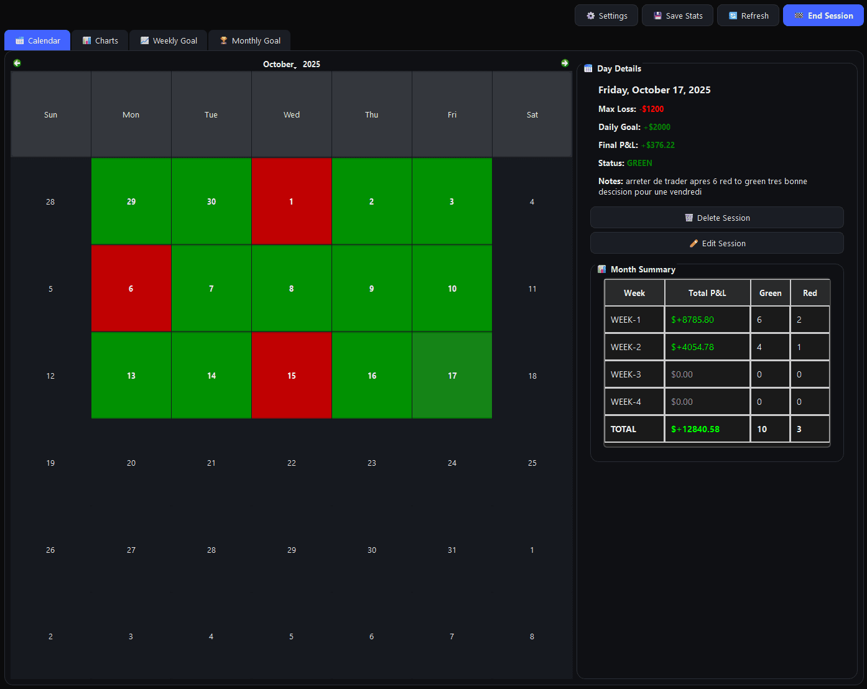Image resolution: width=867 pixels, height=689 pixels.
Task: Click the green next month arrow
Action: [565, 63]
